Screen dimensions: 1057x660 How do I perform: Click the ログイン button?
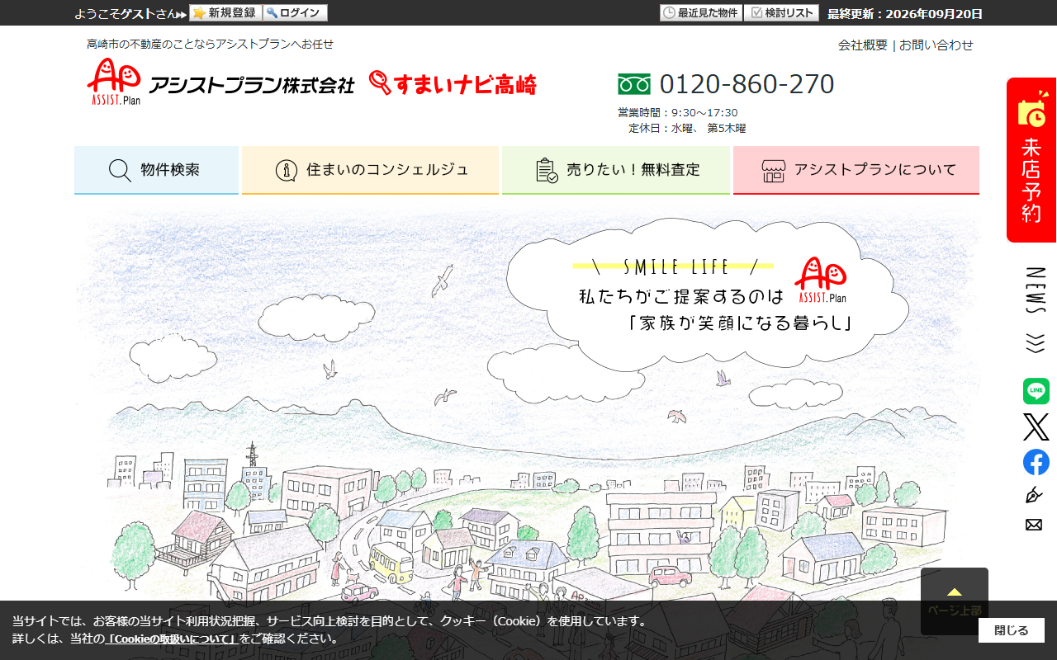point(295,13)
